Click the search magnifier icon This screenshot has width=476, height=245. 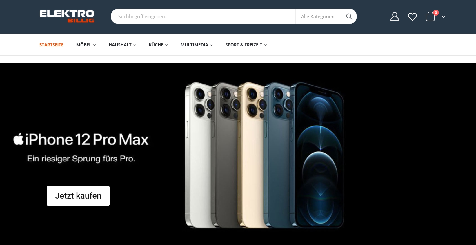(x=349, y=17)
